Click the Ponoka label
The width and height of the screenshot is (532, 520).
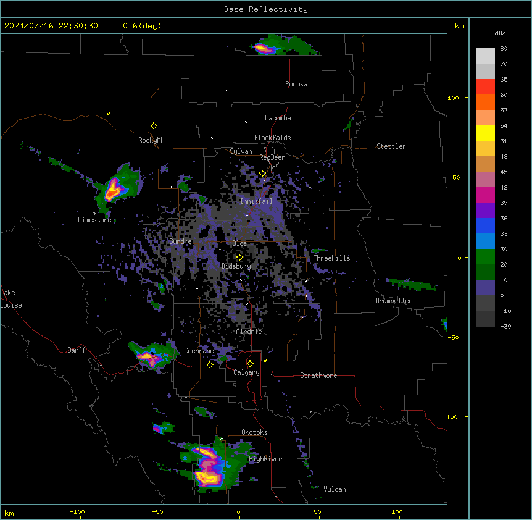click(x=296, y=84)
